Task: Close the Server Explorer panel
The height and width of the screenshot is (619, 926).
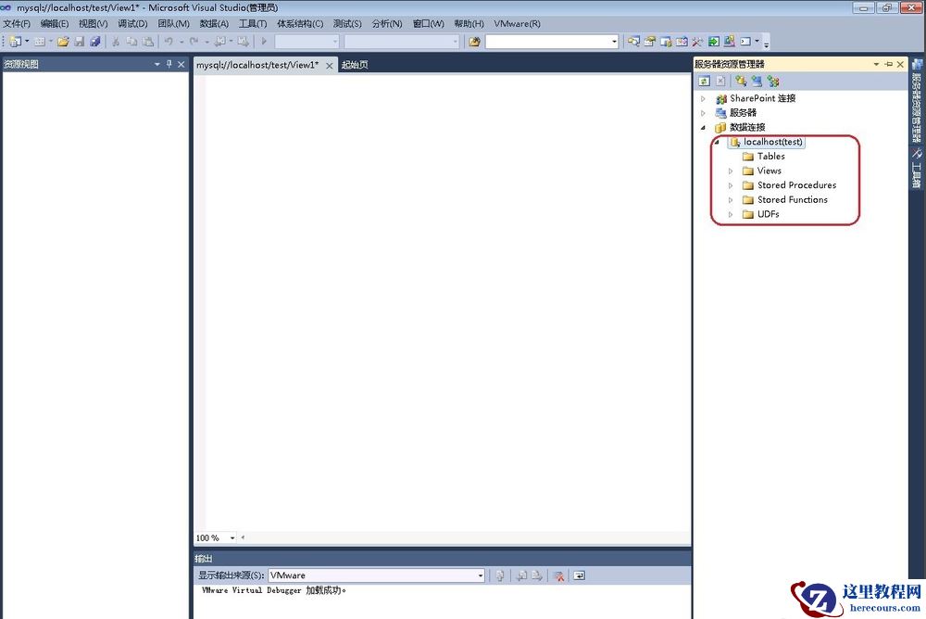Action: tap(900, 64)
